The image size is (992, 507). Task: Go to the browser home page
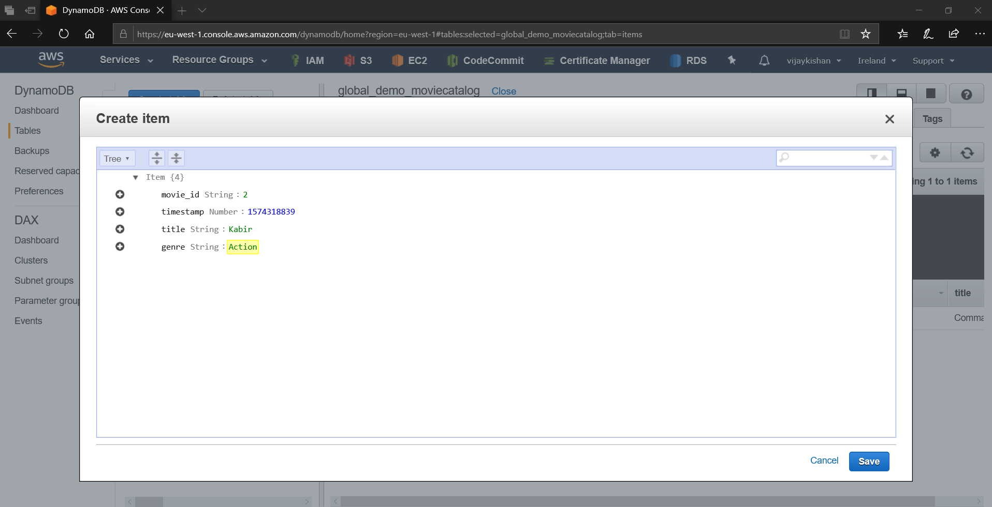point(90,34)
